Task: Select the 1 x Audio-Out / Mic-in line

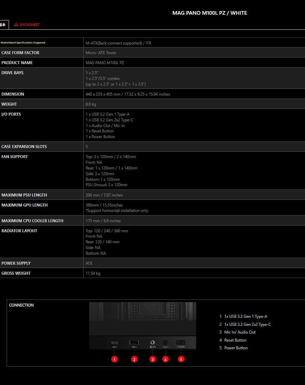Action: 105,126
